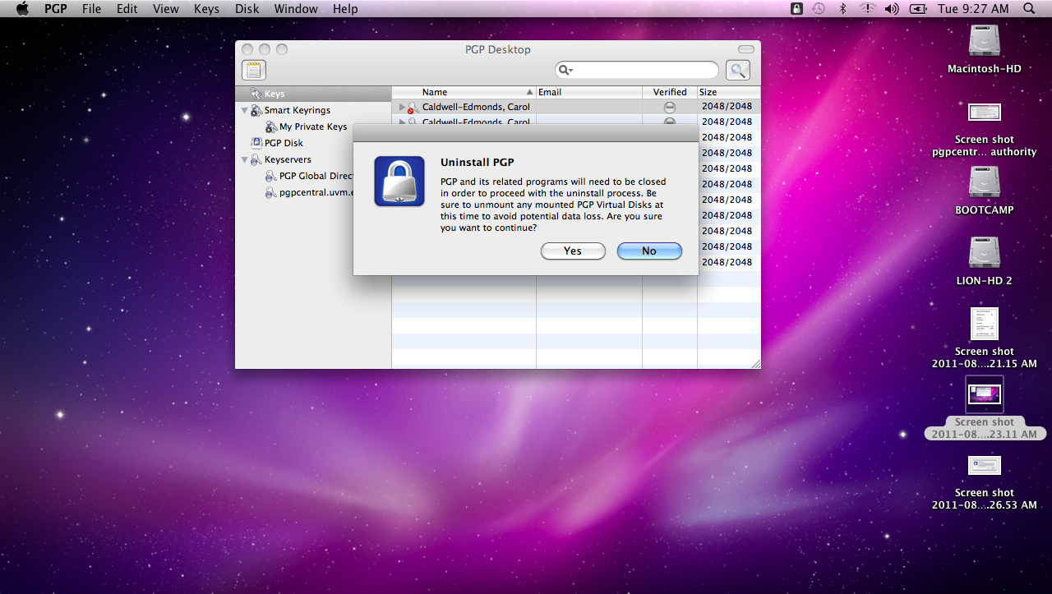The width and height of the screenshot is (1052, 594).
Task: Select the pgpcentral.uvm keyserver entry
Action: 316,192
